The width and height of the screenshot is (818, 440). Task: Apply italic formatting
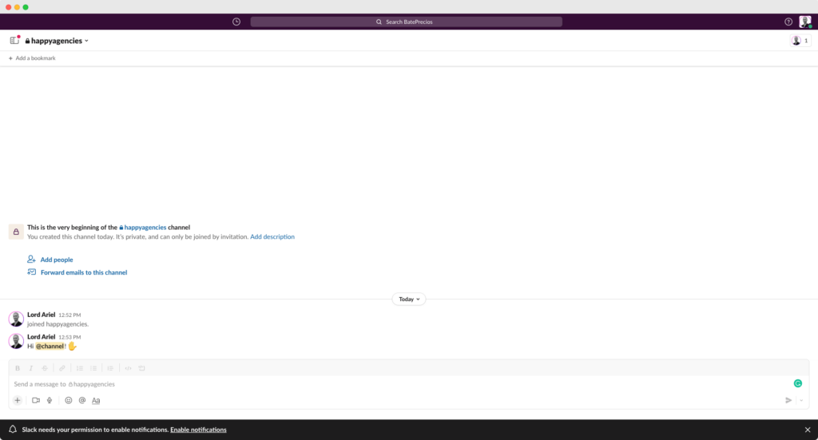coord(31,368)
